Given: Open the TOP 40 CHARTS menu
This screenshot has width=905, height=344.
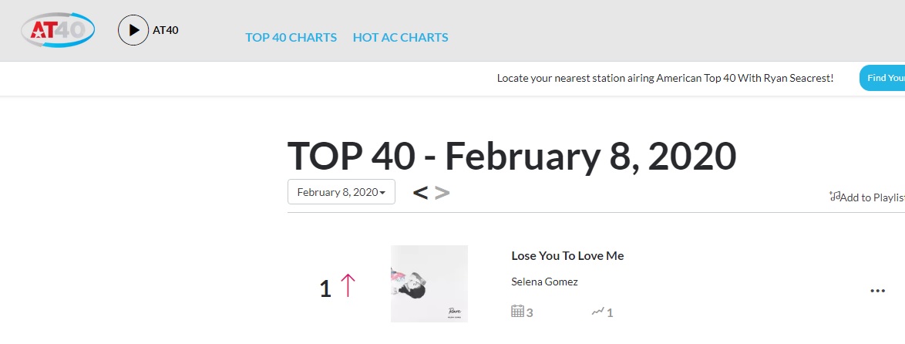Looking at the screenshot, I should coord(291,37).
